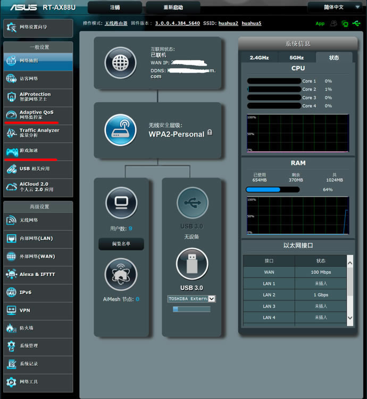The width and height of the screenshot is (367, 399).
Task: Click the wireless router icon
Action: tap(121, 129)
